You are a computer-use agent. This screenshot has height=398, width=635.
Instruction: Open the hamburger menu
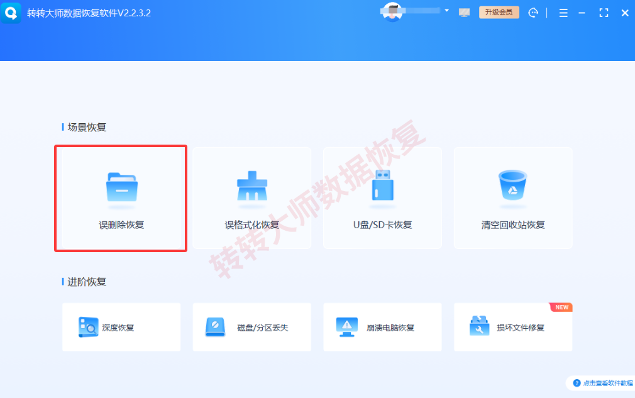click(x=563, y=13)
